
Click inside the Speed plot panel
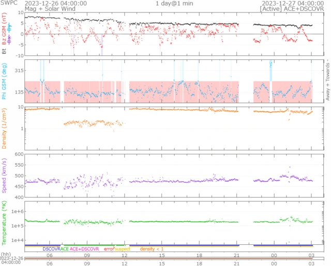coord(174,176)
